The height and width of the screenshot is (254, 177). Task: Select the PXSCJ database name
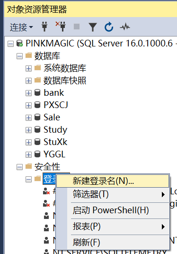[x=56, y=105]
